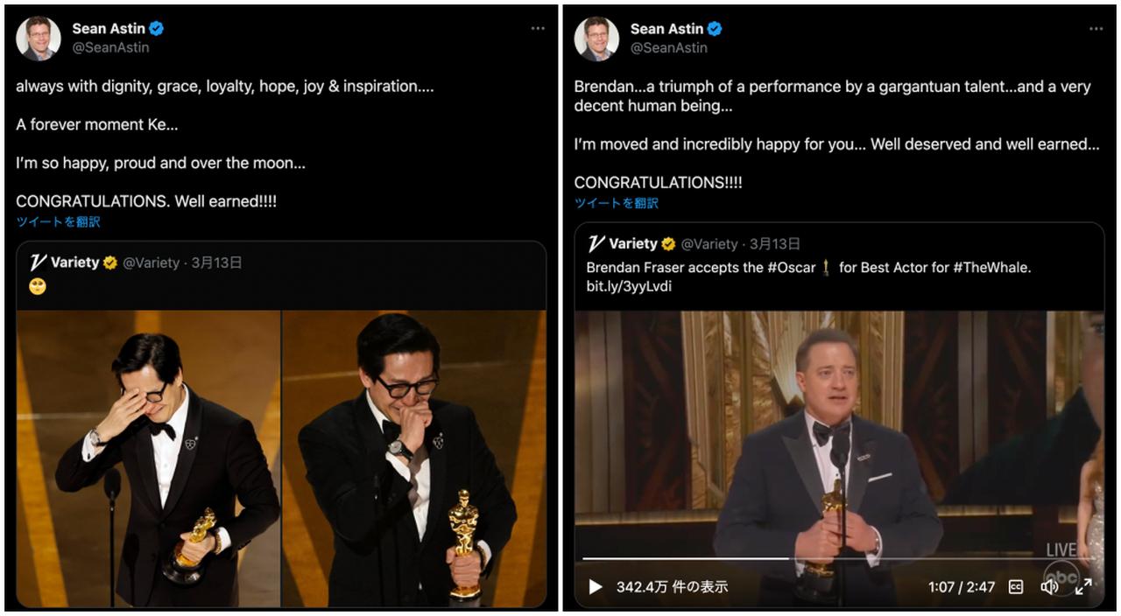Open the #Oscar hashtag
1121x616 pixels.
791,268
